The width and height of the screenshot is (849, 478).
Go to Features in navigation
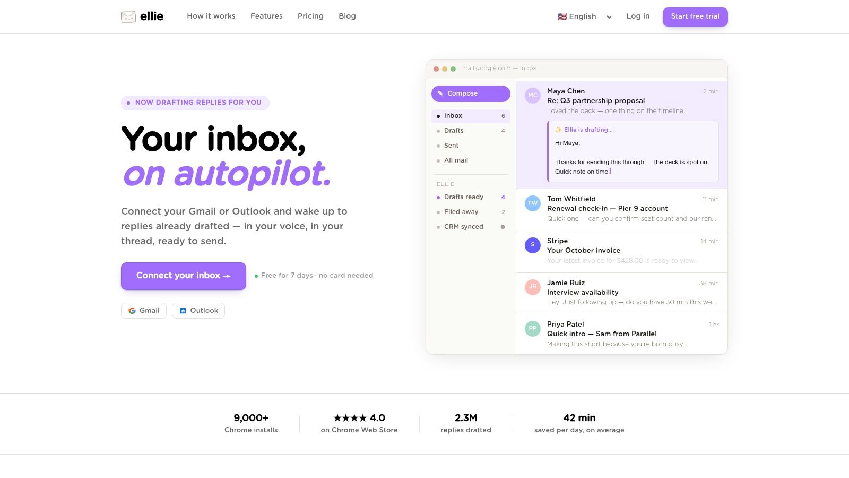click(x=266, y=16)
